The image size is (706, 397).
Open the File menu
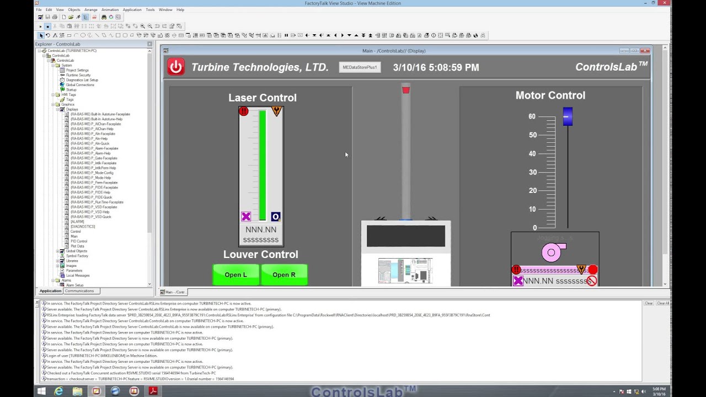point(39,9)
